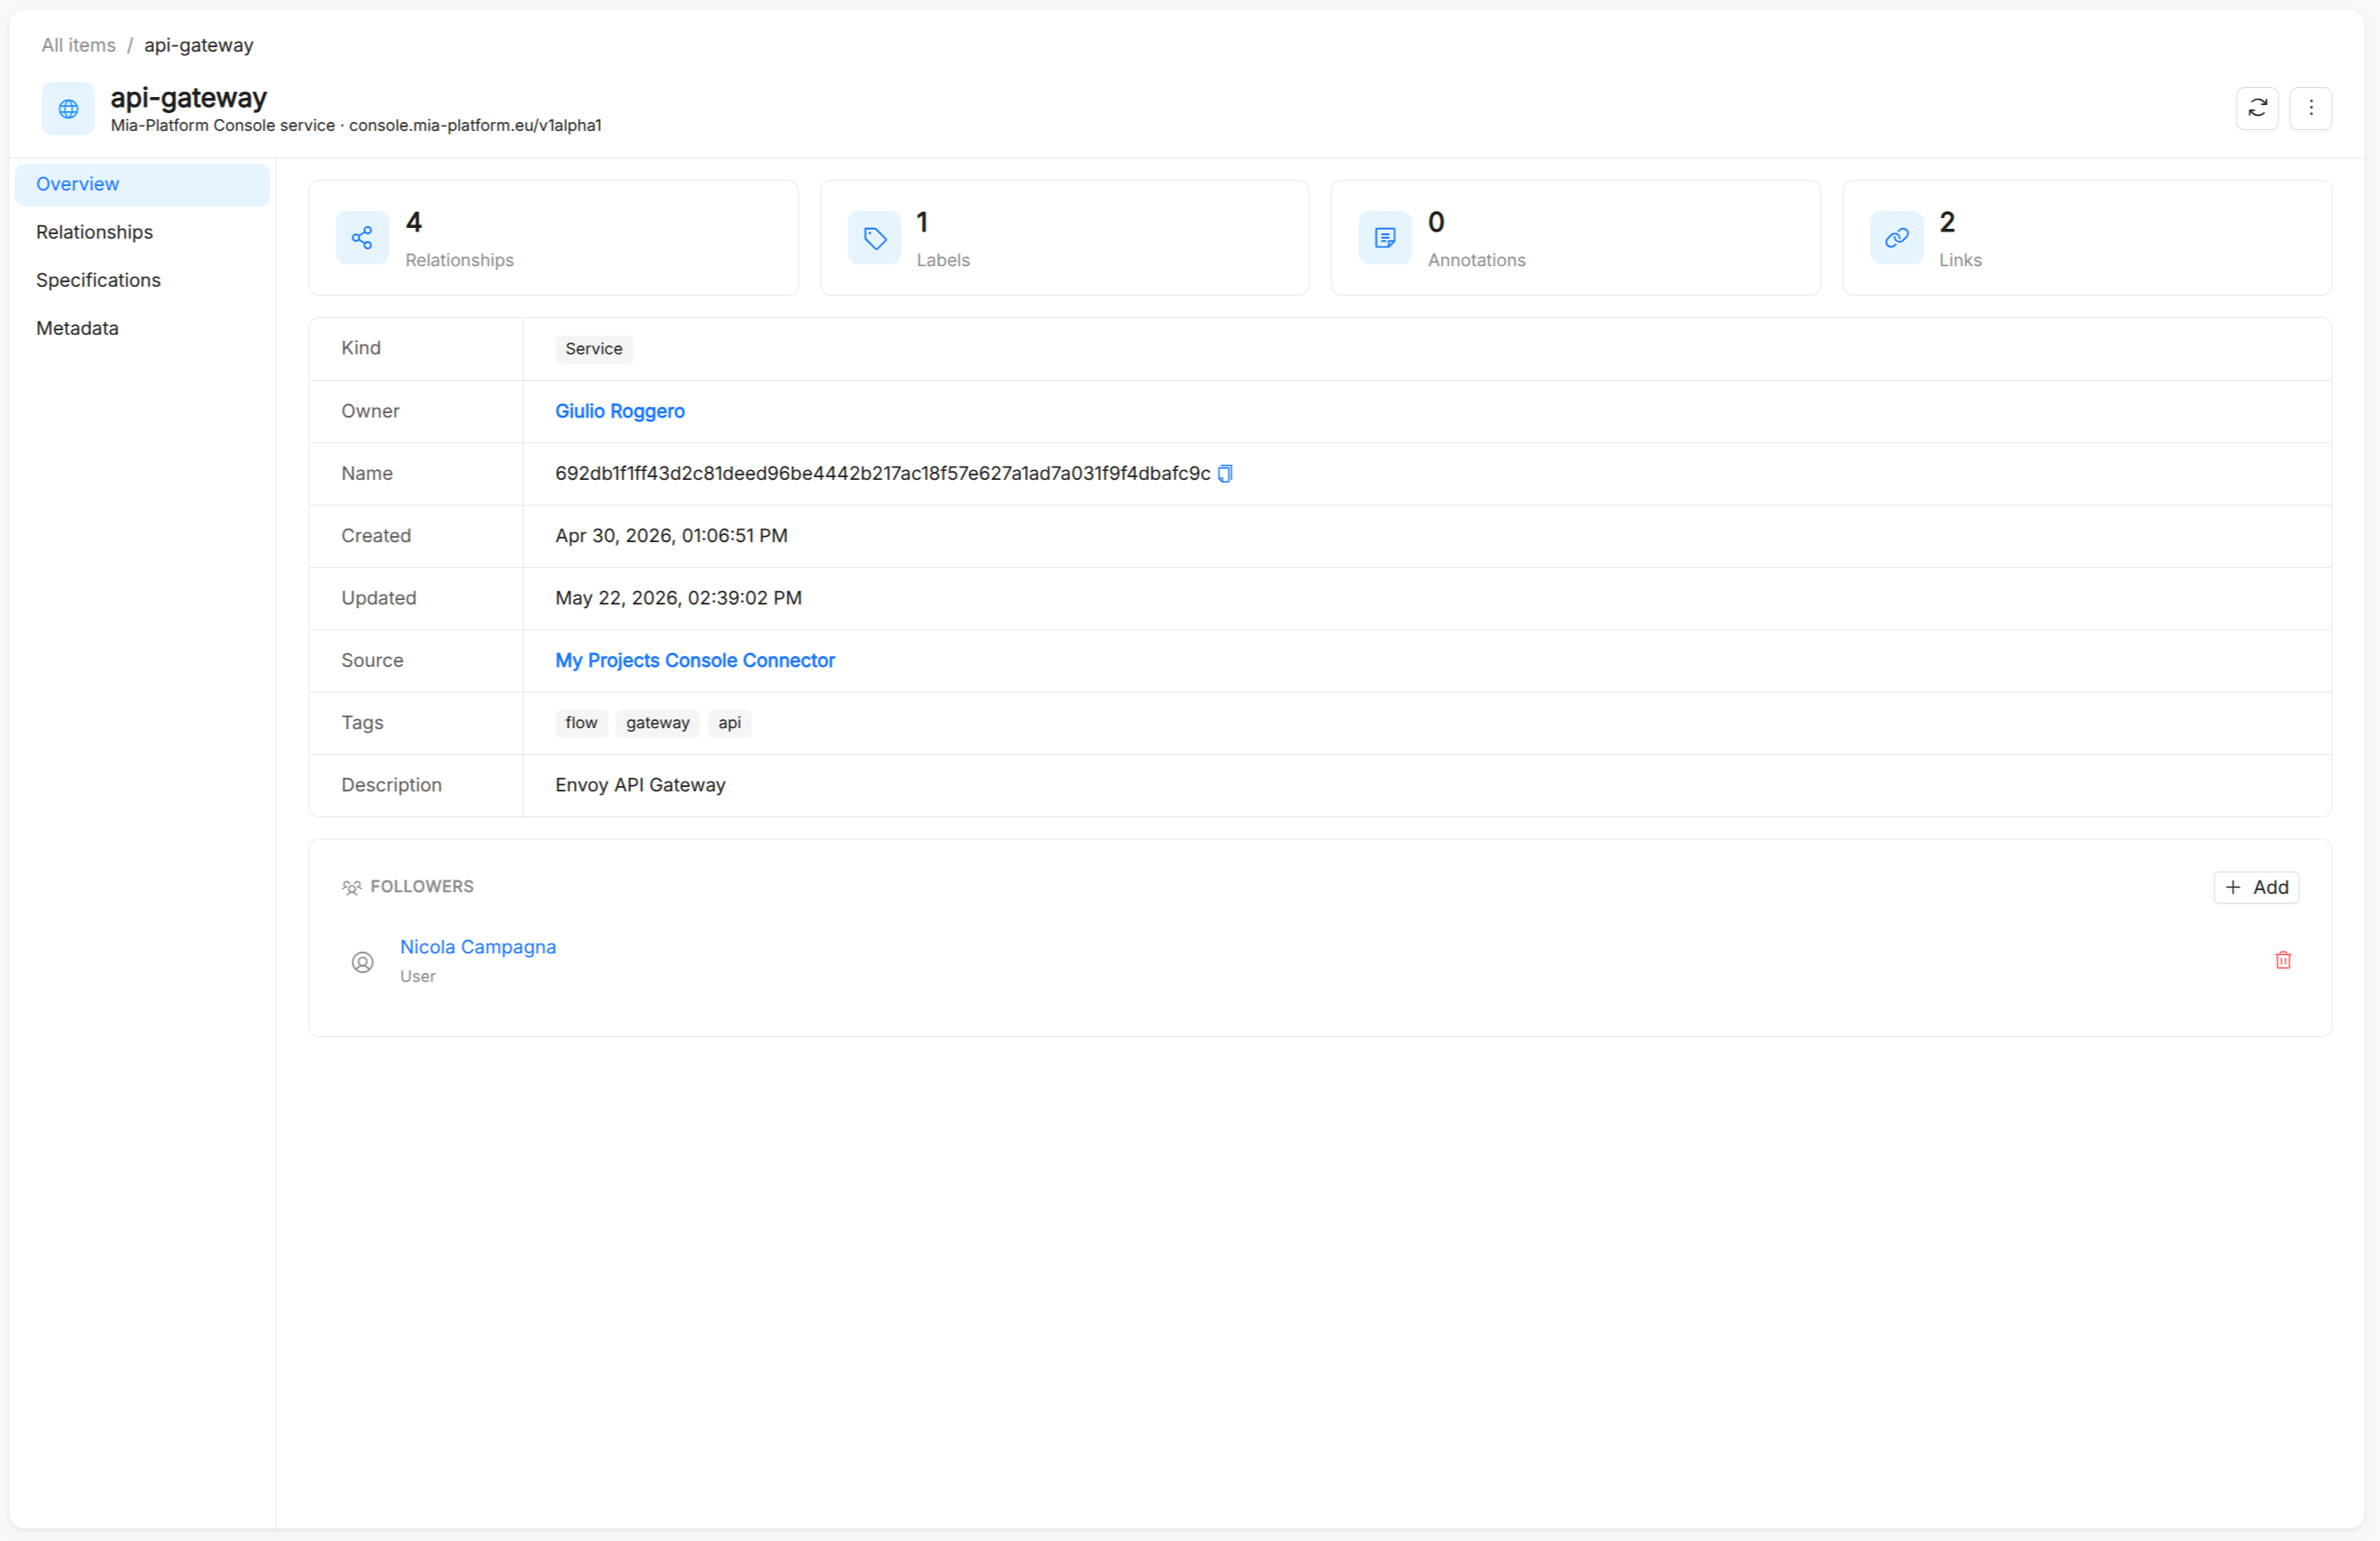2380x1541 pixels.
Task: Open My Projects Console Connector source link
Action: pos(694,660)
